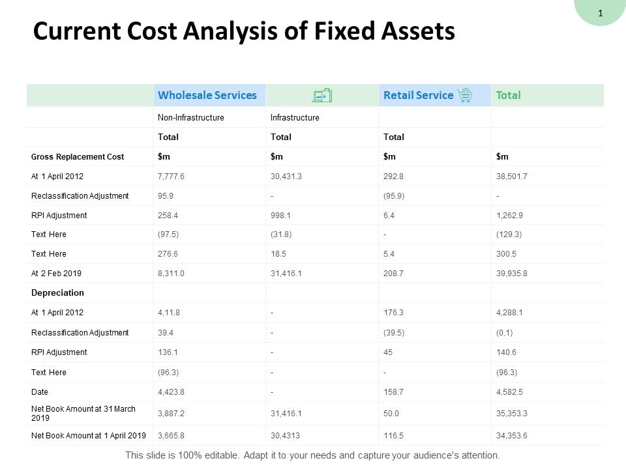Screen dimensions: 626x469
Task: Click the (97.5) cell
Action: (168, 234)
